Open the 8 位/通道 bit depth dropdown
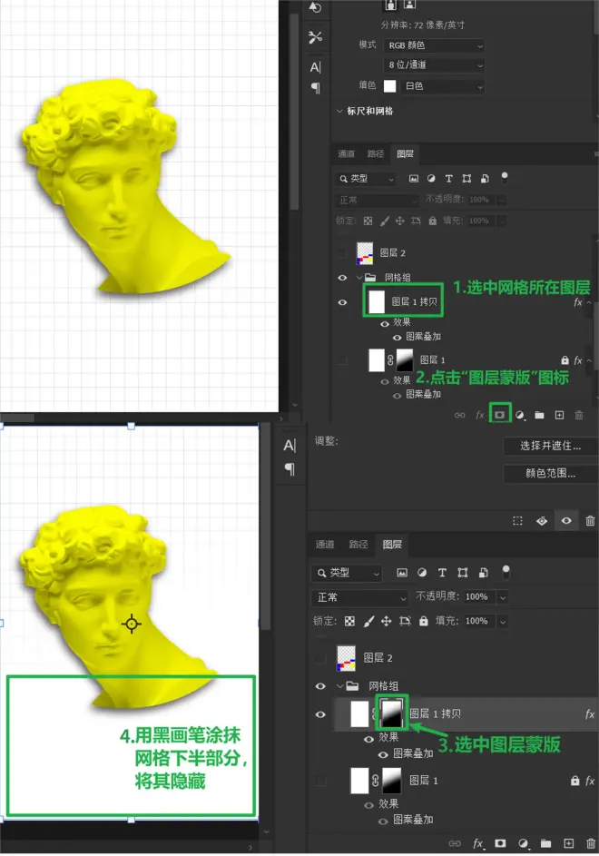 (x=434, y=65)
